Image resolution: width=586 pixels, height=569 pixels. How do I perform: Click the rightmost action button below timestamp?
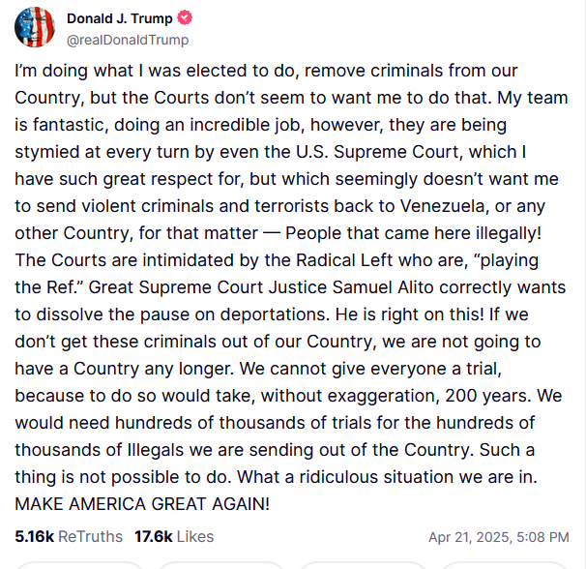point(505,565)
